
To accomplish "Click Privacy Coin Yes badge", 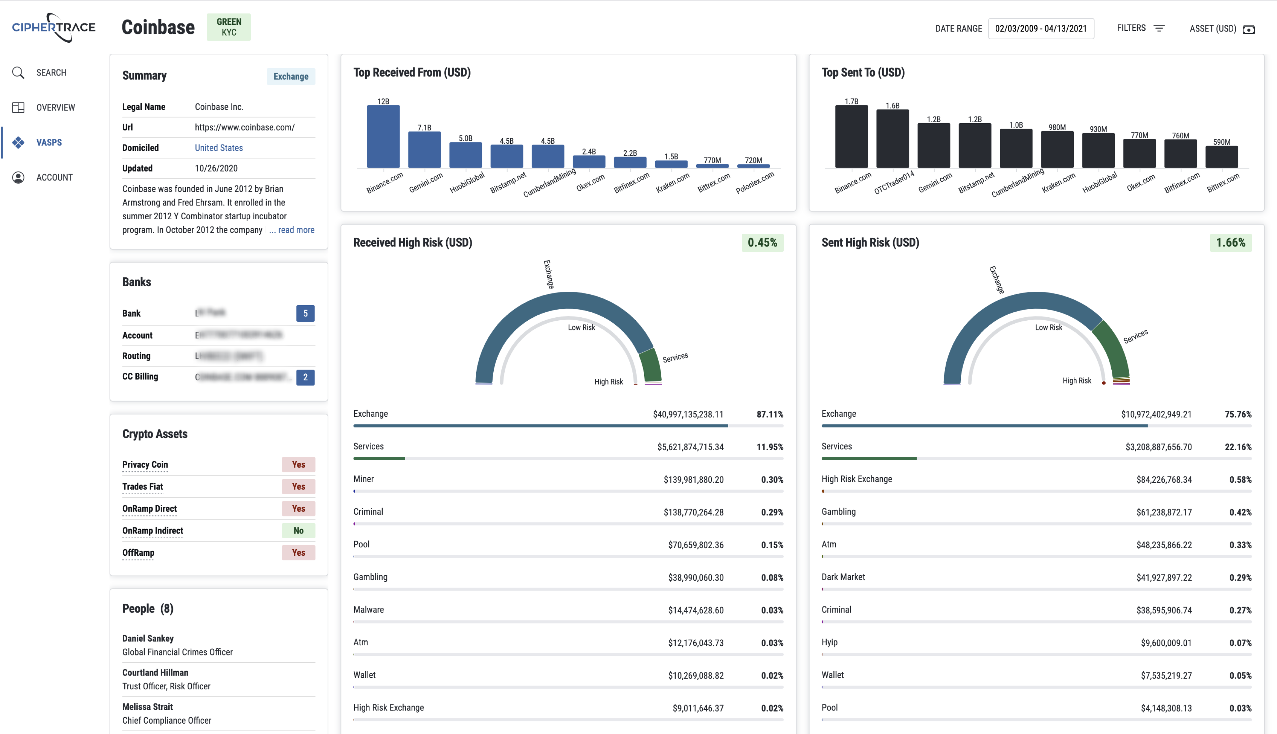I will [x=299, y=465].
